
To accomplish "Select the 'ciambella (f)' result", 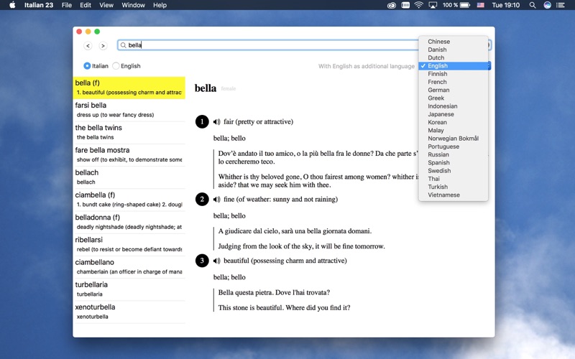I will (129, 200).
